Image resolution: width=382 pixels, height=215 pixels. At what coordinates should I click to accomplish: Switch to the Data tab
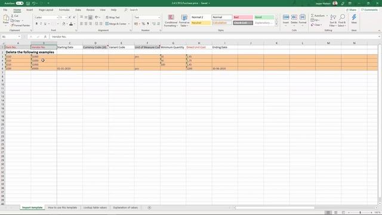(78, 10)
